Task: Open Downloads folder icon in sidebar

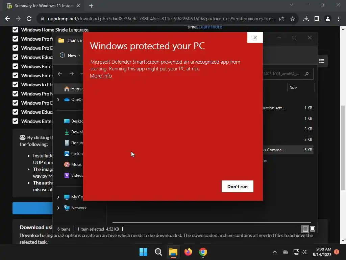Action: (67, 132)
